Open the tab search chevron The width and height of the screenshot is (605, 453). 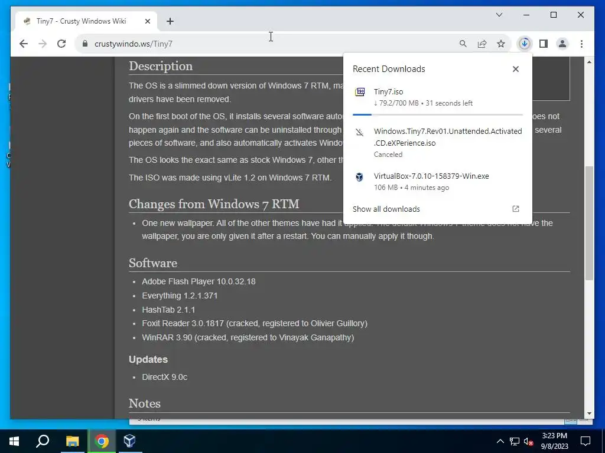coord(499,15)
